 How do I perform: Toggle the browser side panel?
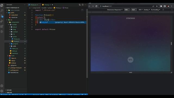[x=164, y=6]
